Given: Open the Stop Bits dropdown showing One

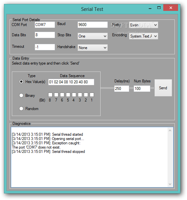Looking at the screenshot, I should tap(93, 36).
